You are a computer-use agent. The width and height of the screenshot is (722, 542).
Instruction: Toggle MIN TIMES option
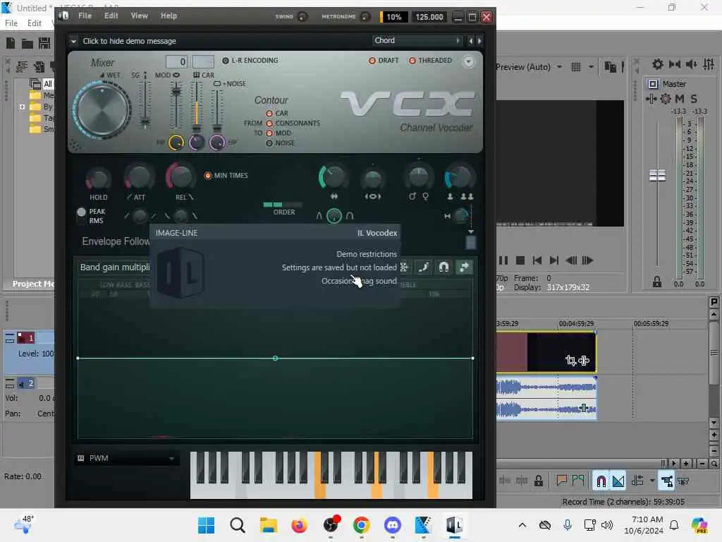(x=226, y=176)
